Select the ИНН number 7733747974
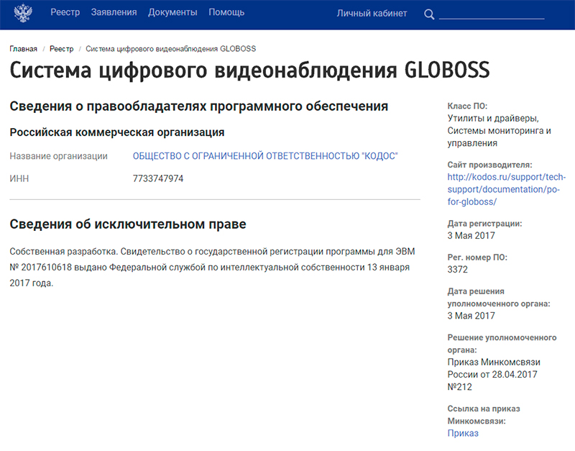 [158, 178]
